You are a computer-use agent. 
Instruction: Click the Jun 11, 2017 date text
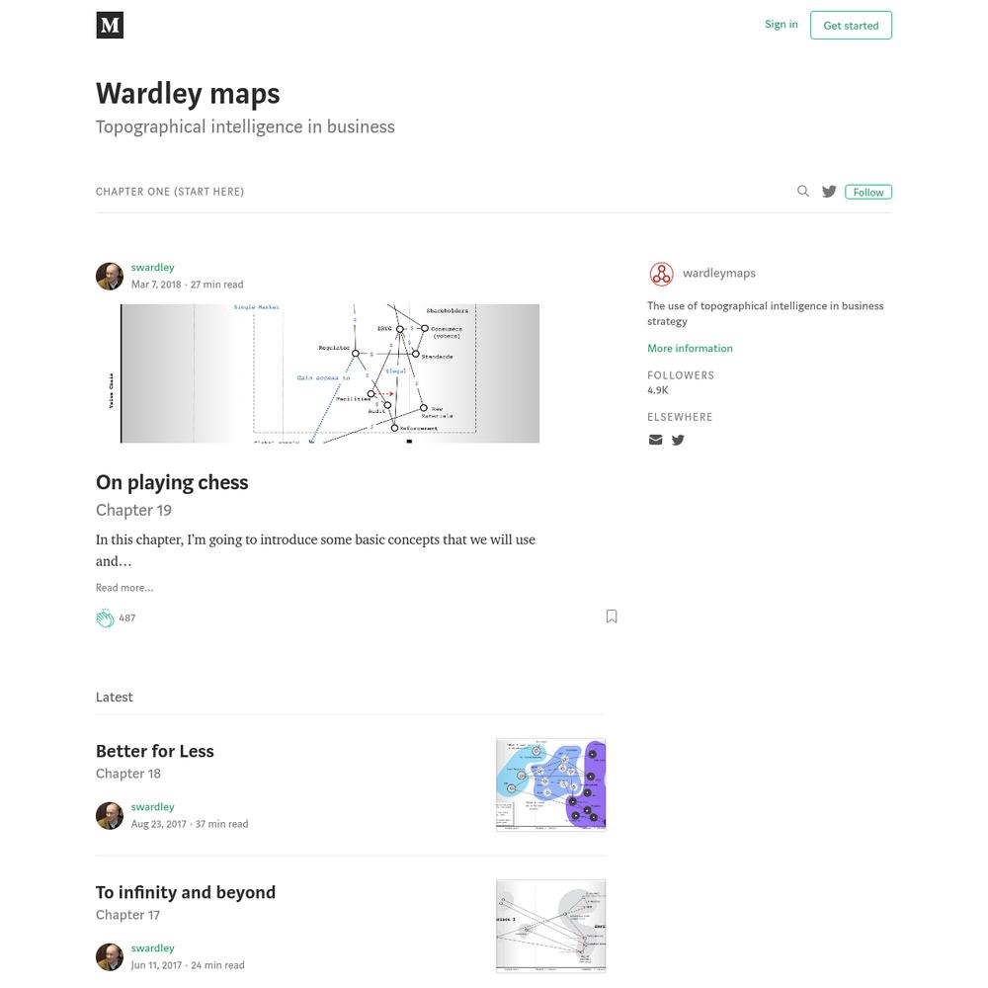(156, 964)
